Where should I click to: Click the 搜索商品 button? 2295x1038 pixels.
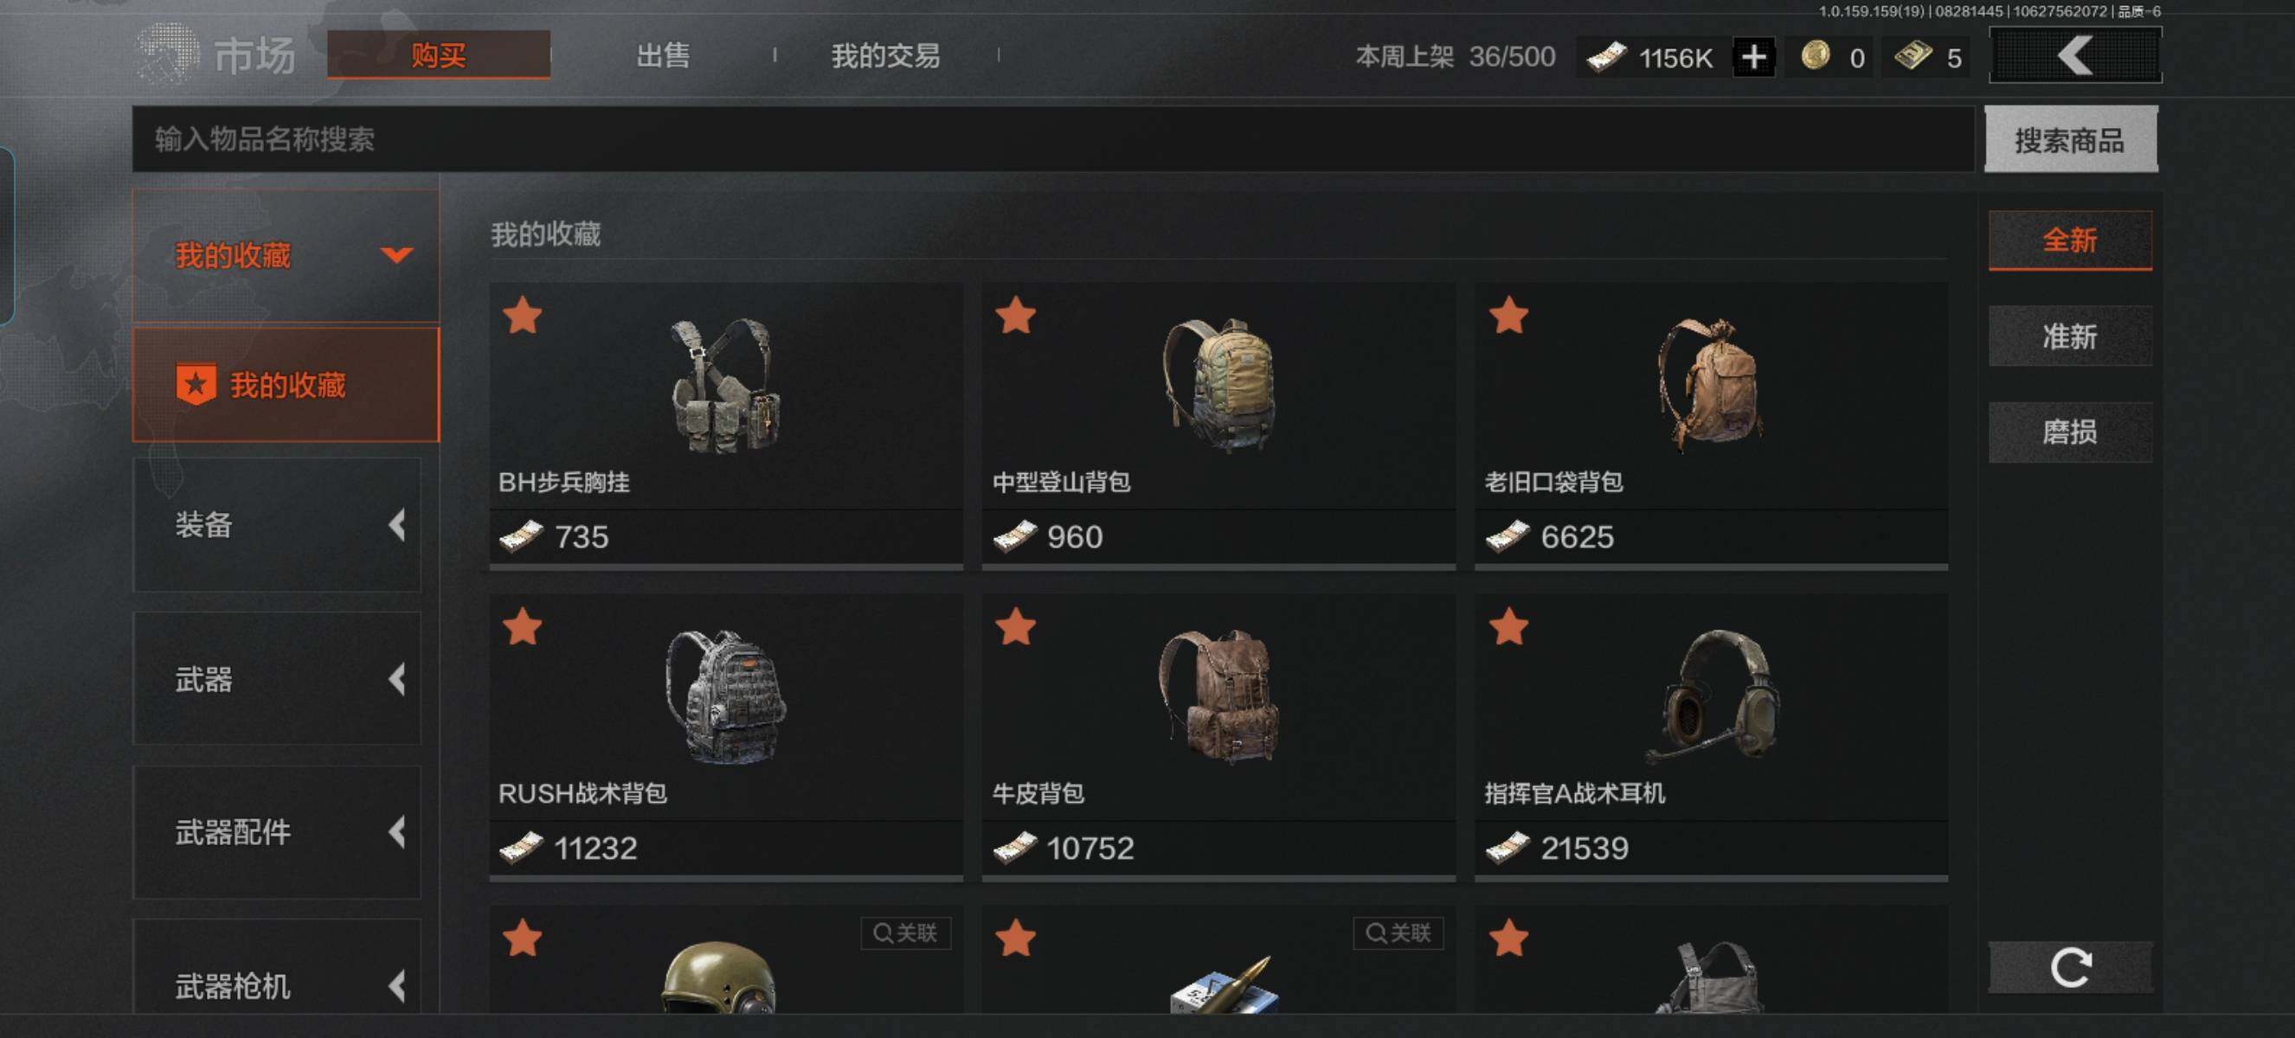(2071, 140)
